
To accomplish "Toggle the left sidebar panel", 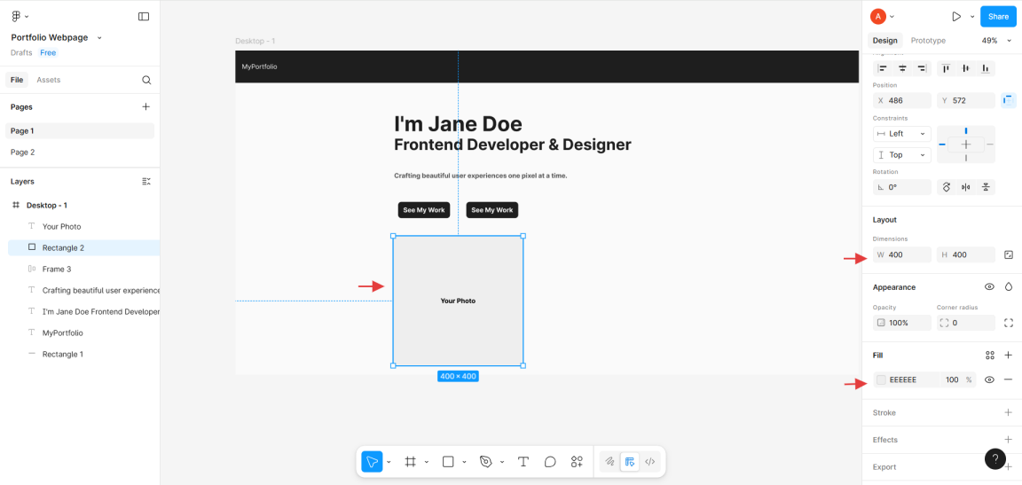I will point(144,16).
